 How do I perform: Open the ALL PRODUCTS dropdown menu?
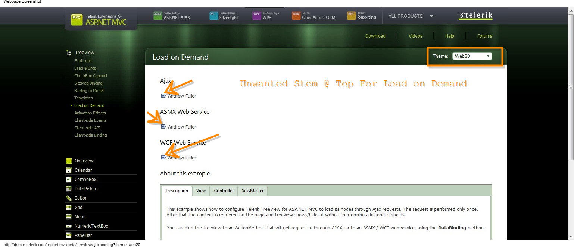(x=411, y=16)
